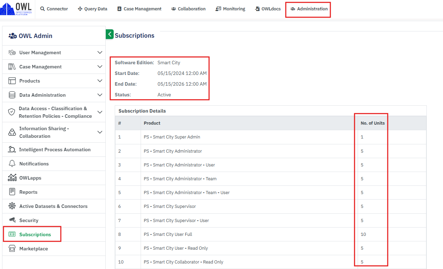Image resolution: width=443 pixels, height=269 pixels.
Task: Click PS - Smart City Collaborator - Read Only
Action: (x=183, y=262)
